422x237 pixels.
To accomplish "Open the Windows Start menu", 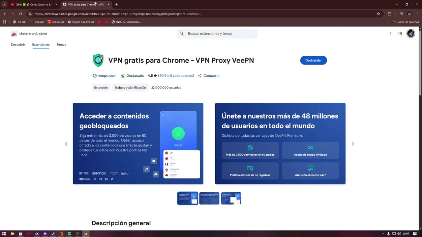I will [4, 234].
